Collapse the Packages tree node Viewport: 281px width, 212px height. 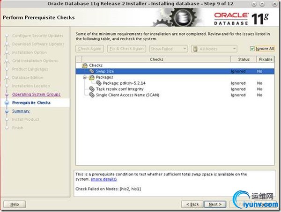click(85, 77)
